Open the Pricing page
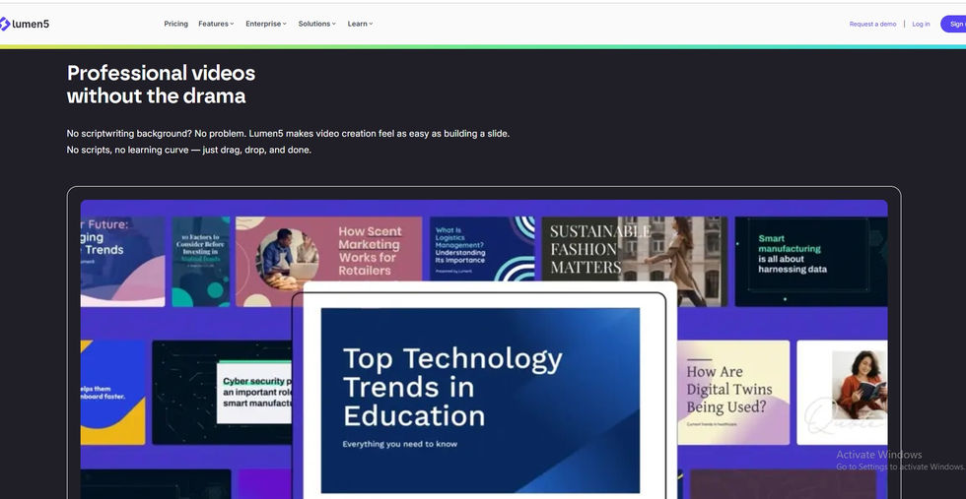 point(175,24)
